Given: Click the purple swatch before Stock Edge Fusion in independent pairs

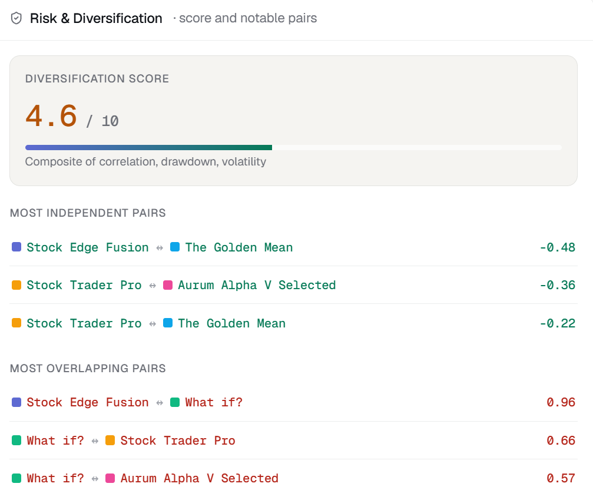Looking at the screenshot, I should coord(16,247).
